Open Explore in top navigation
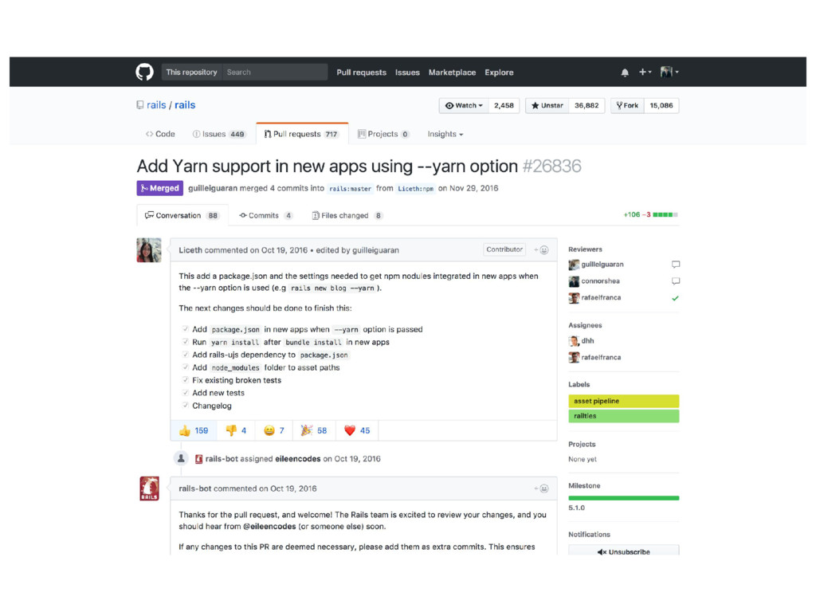Viewport: 816px width, 612px height. (x=499, y=73)
